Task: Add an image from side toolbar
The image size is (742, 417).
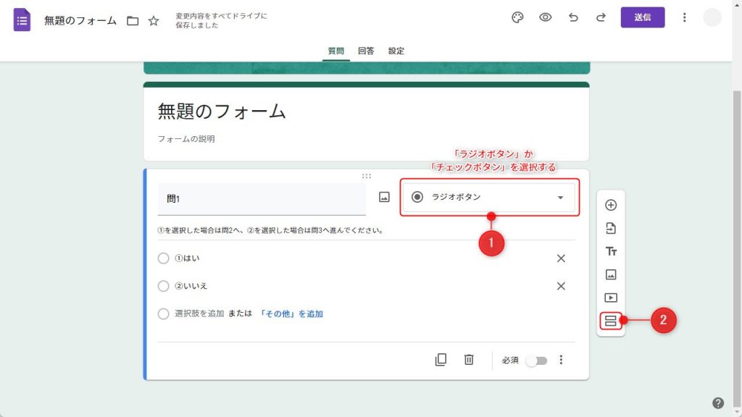Action: 611,274
